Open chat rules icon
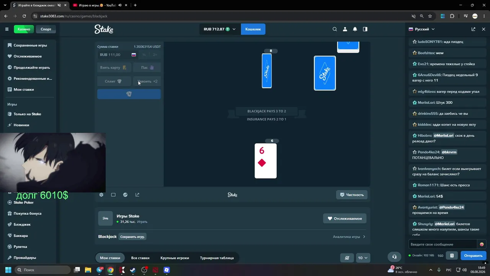The width and height of the screenshot is (490, 276). 452,256
